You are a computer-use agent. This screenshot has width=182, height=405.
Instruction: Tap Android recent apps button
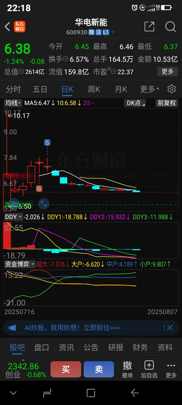point(47,393)
